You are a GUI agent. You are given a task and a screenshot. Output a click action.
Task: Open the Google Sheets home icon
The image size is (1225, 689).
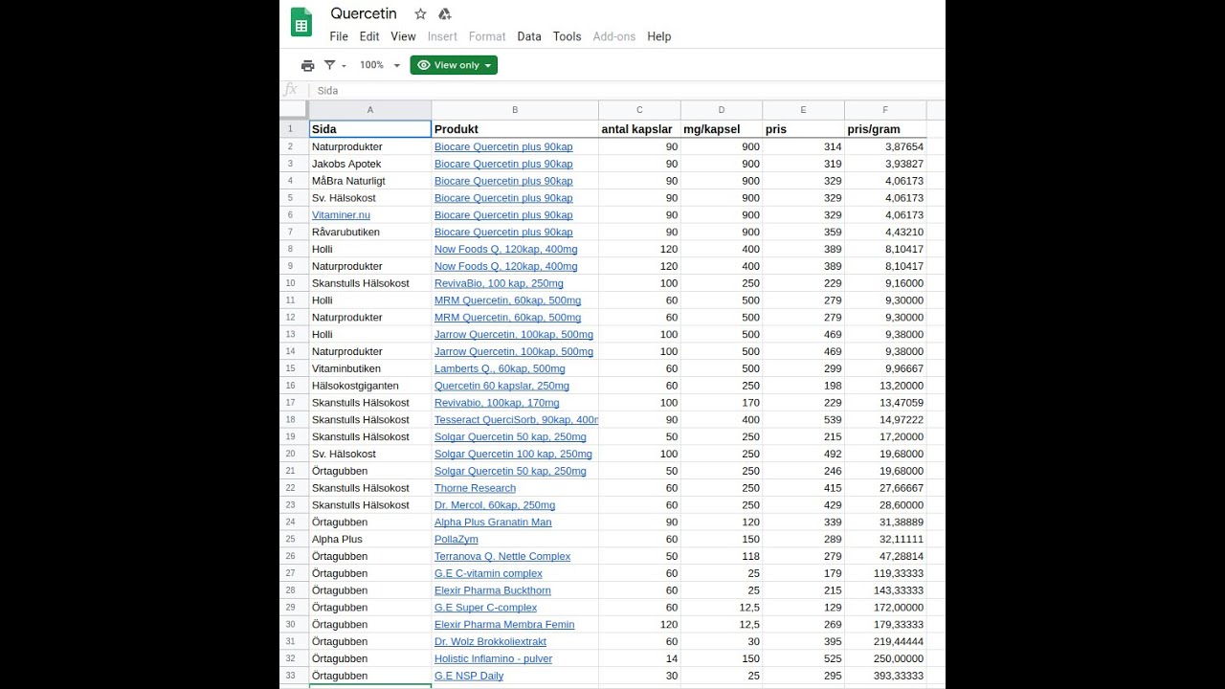tap(301, 23)
